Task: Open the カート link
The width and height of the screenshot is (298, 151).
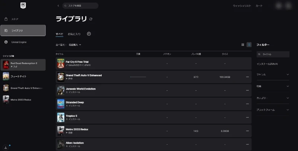Action: (259, 6)
